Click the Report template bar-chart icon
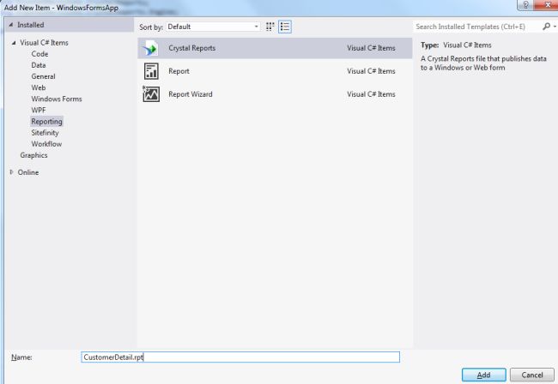This screenshot has height=384, width=558. [x=151, y=71]
